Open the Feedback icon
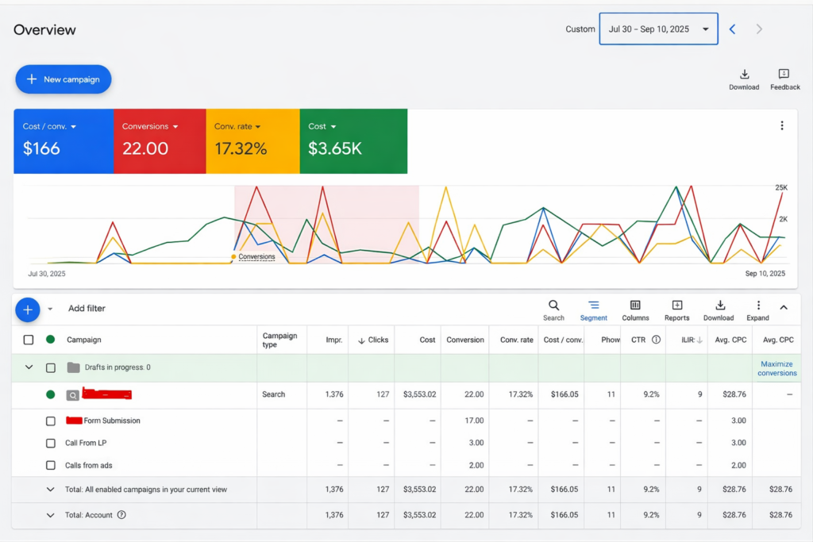Image resolution: width=813 pixels, height=542 pixels. click(784, 75)
